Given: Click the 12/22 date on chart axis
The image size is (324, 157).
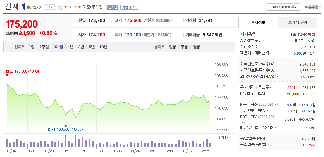Looking at the screenshot, I should tap(204, 151).
